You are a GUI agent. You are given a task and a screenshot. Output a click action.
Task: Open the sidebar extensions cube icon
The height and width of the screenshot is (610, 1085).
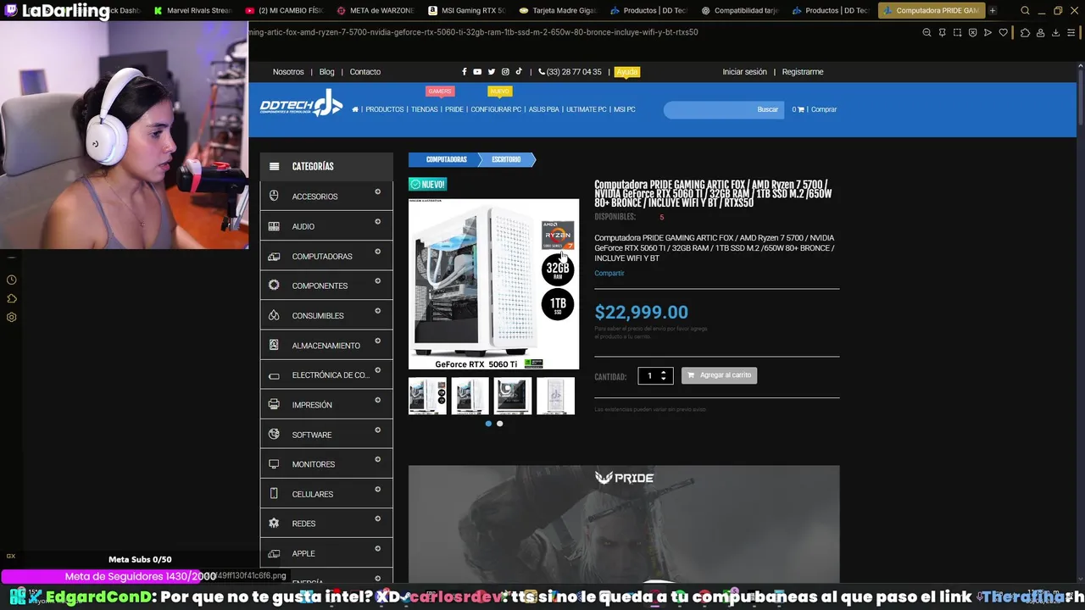click(11, 298)
